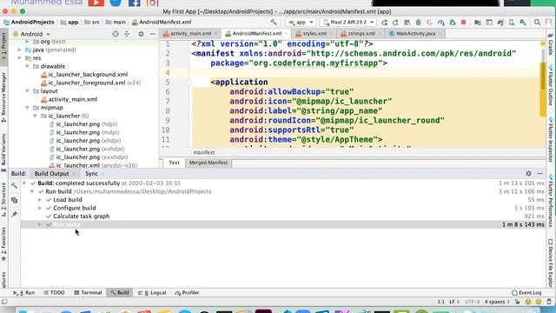Click the hammer icon in Build panel sidebar
The image size is (556, 313).
[14, 185]
